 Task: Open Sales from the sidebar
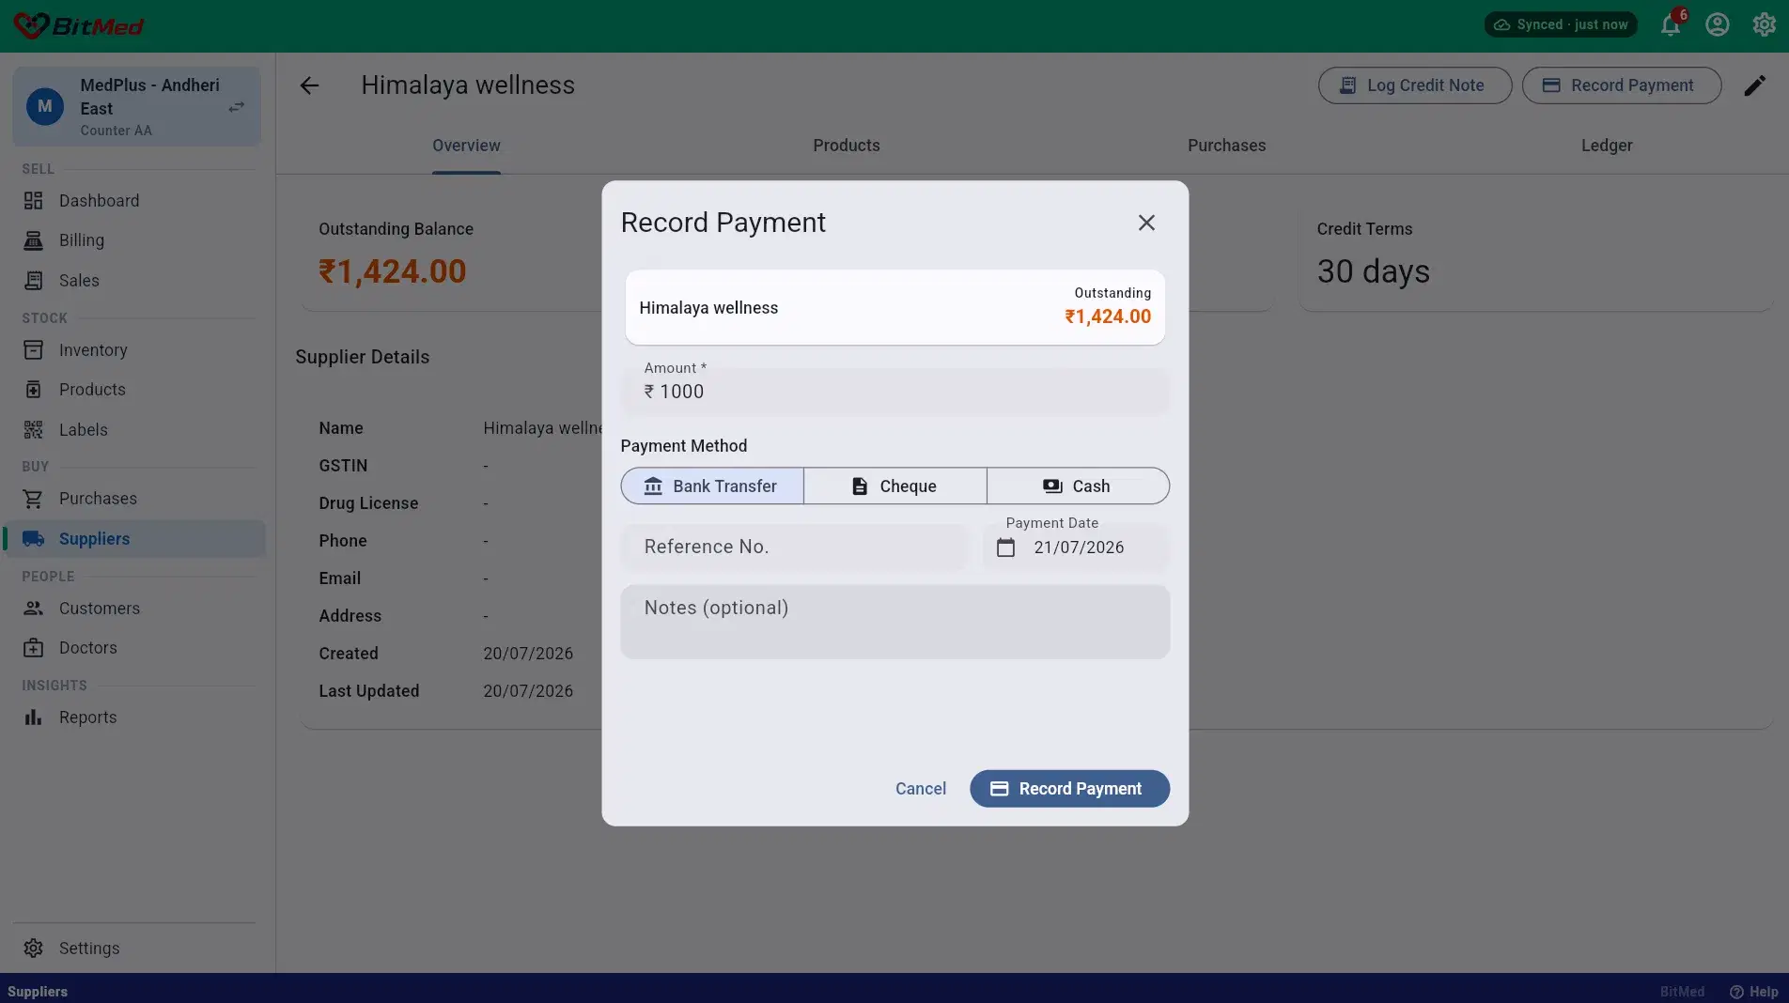tap(135, 281)
